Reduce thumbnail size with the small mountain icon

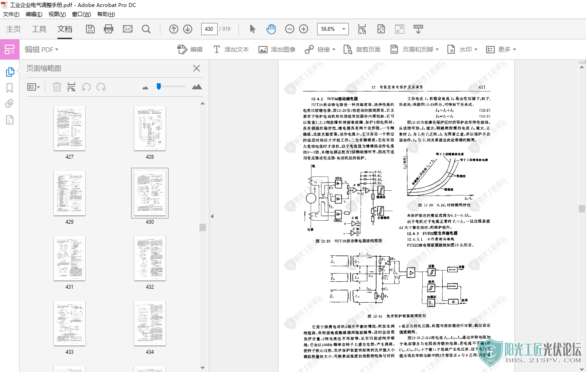click(145, 88)
